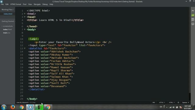
Task: Open the green recorder app in taskbar
Action: pos(39,107)
